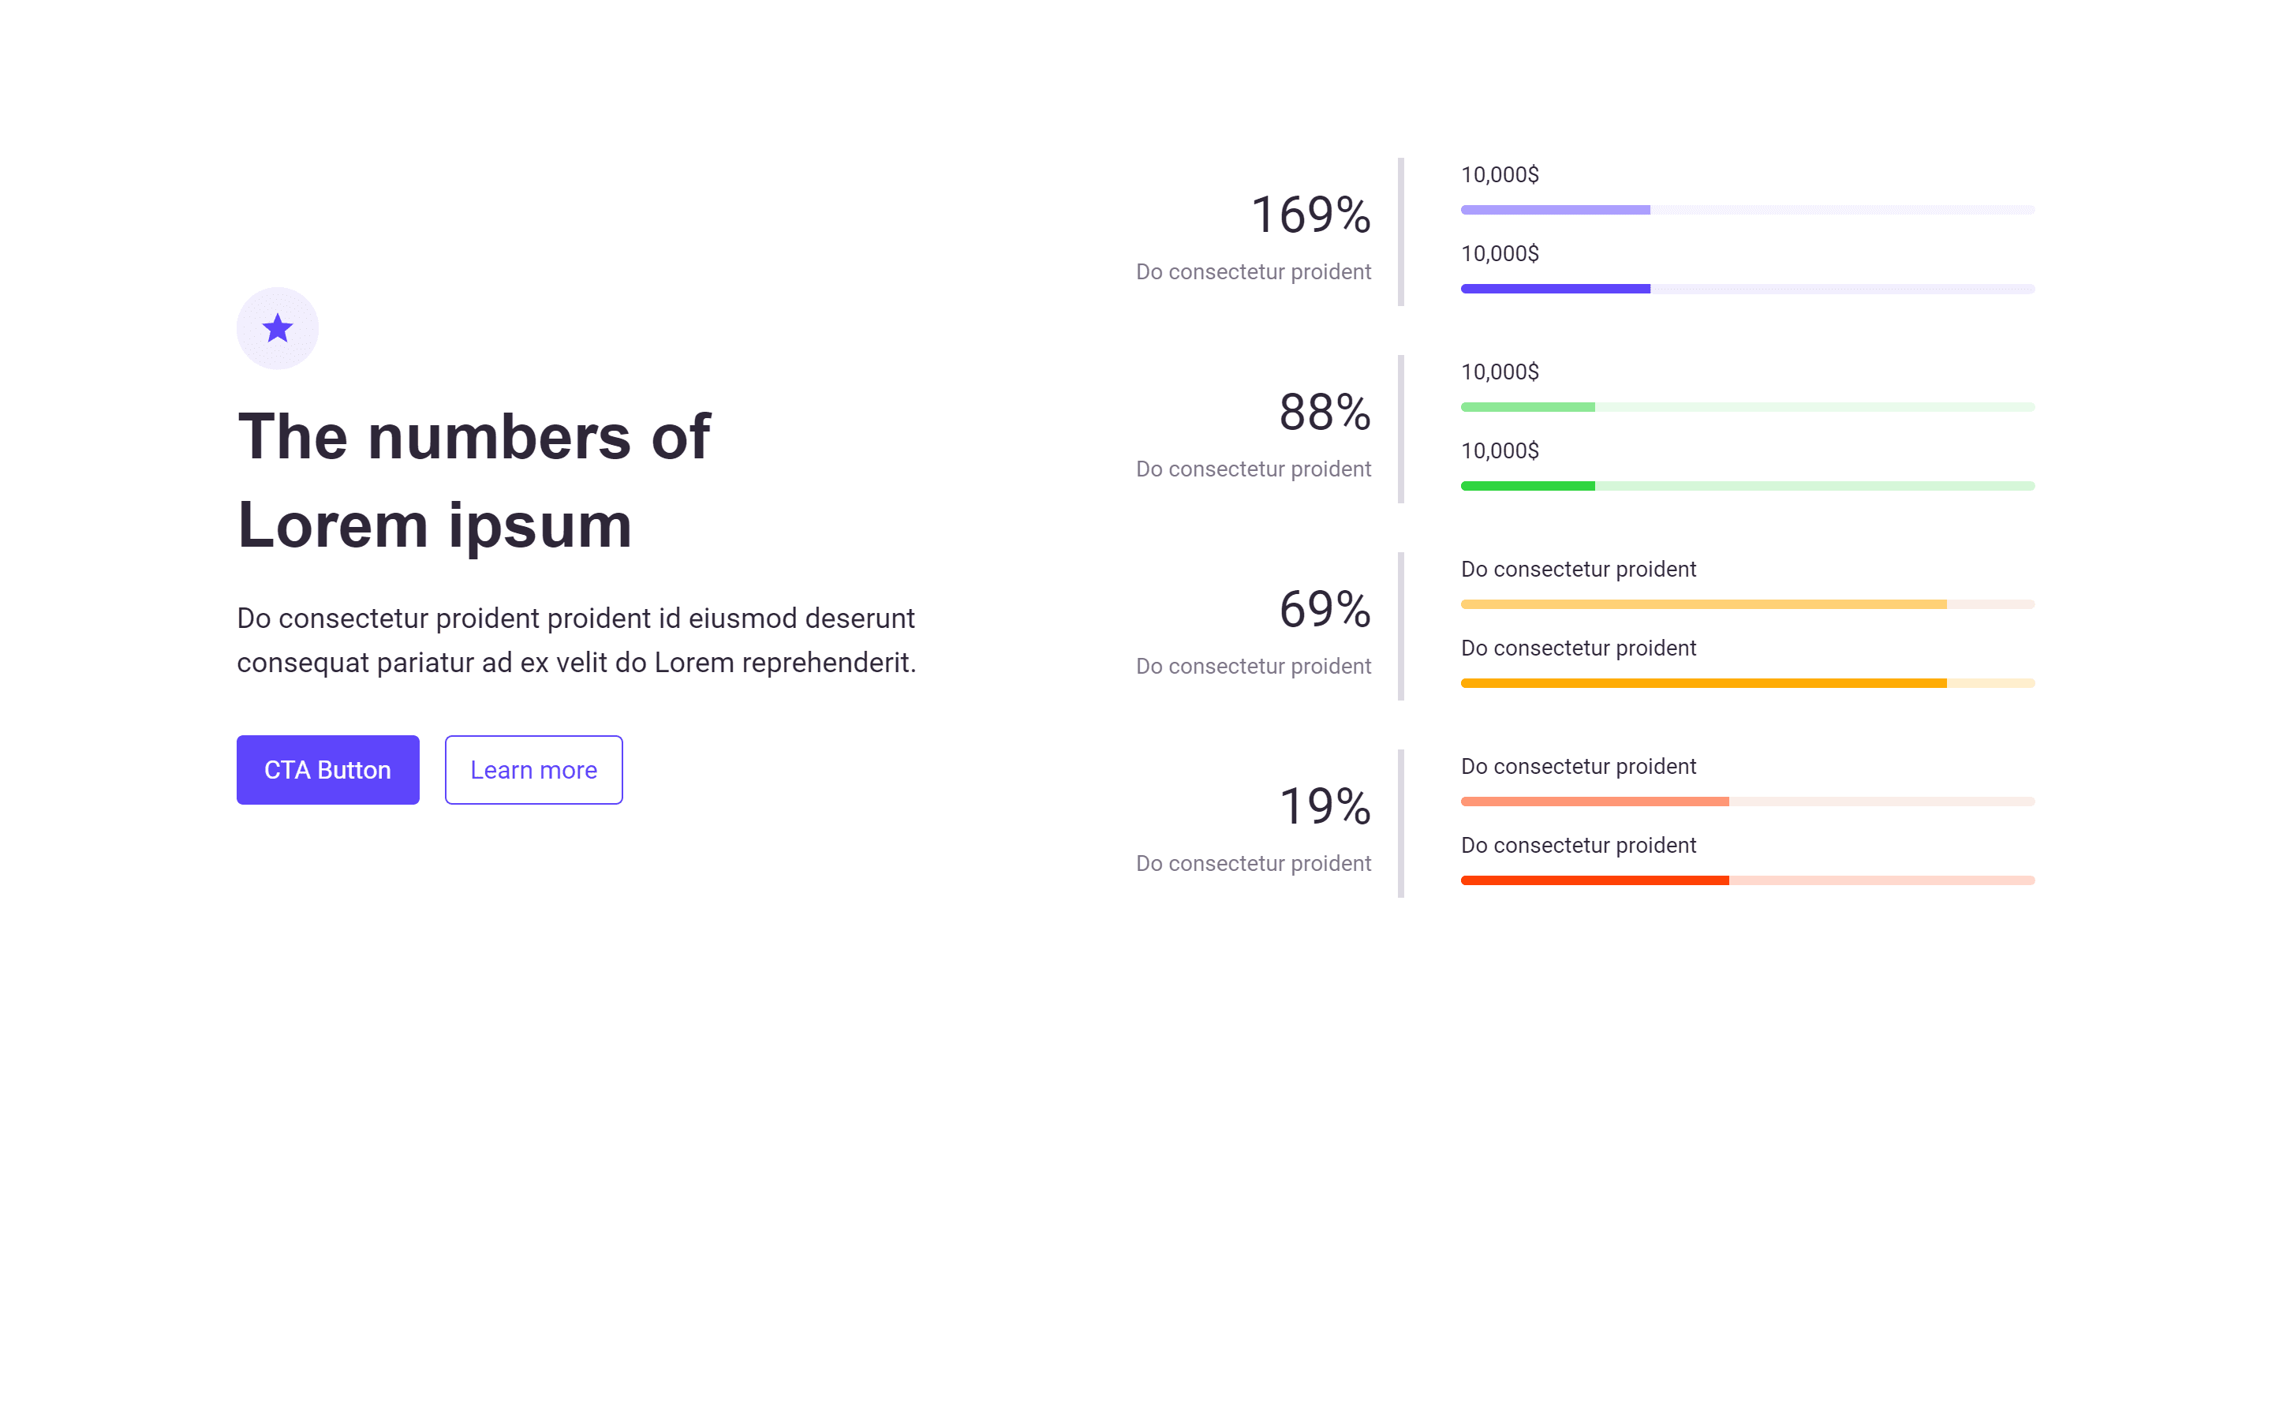Click the bright green progress bar
The image size is (2272, 1420).
pyautogui.click(x=1747, y=485)
